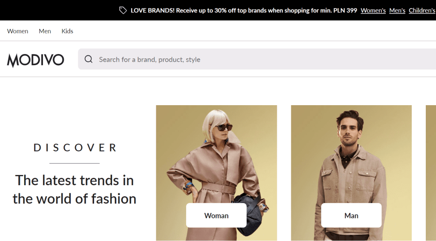The image size is (436, 241).
Task: Select the Kids category tab
Action: pyautogui.click(x=67, y=31)
